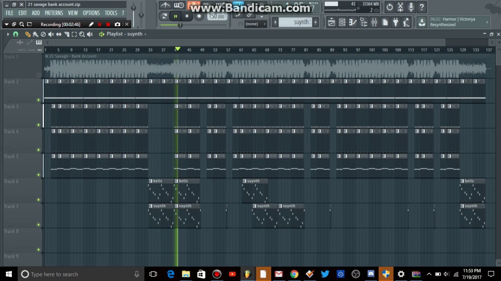Mute Track 2 with its green switch

click(38, 100)
